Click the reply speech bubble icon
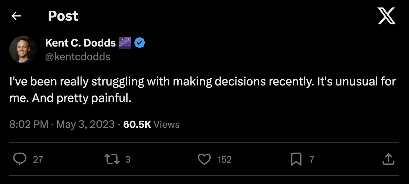Screen dimensions: 409x184 click(20, 159)
